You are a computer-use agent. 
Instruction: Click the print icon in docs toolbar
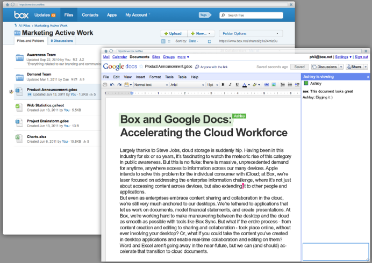coord(105,85)
